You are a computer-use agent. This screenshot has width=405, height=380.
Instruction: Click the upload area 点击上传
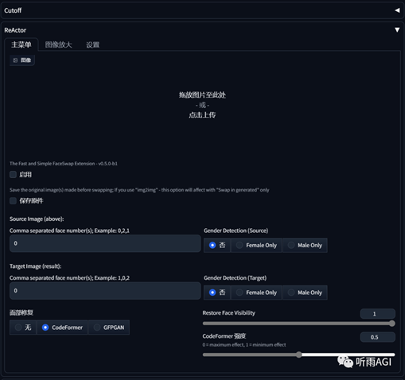202,115
